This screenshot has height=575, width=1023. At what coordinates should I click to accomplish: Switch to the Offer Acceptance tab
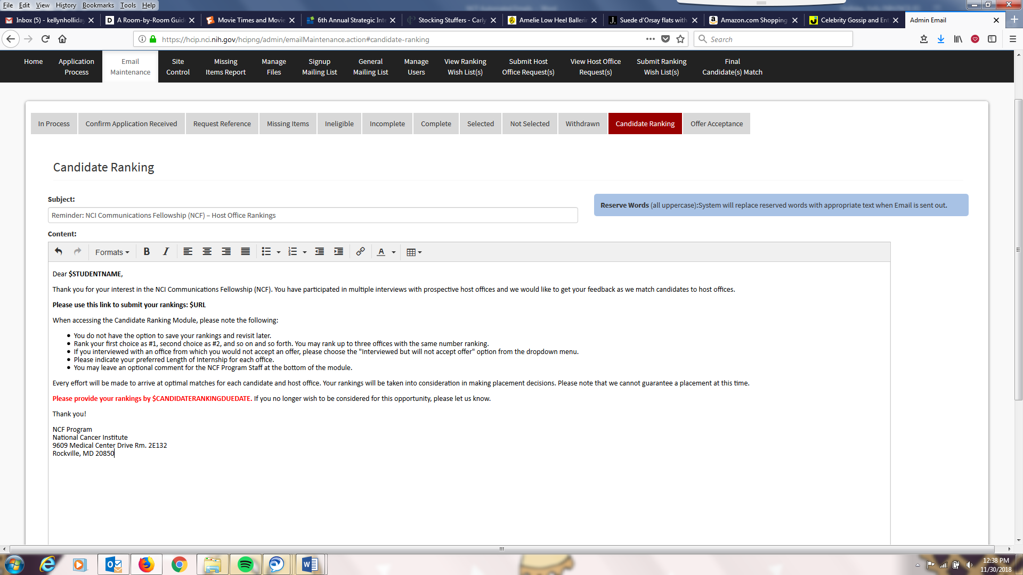pyautogui.click(x=716, y=124)
